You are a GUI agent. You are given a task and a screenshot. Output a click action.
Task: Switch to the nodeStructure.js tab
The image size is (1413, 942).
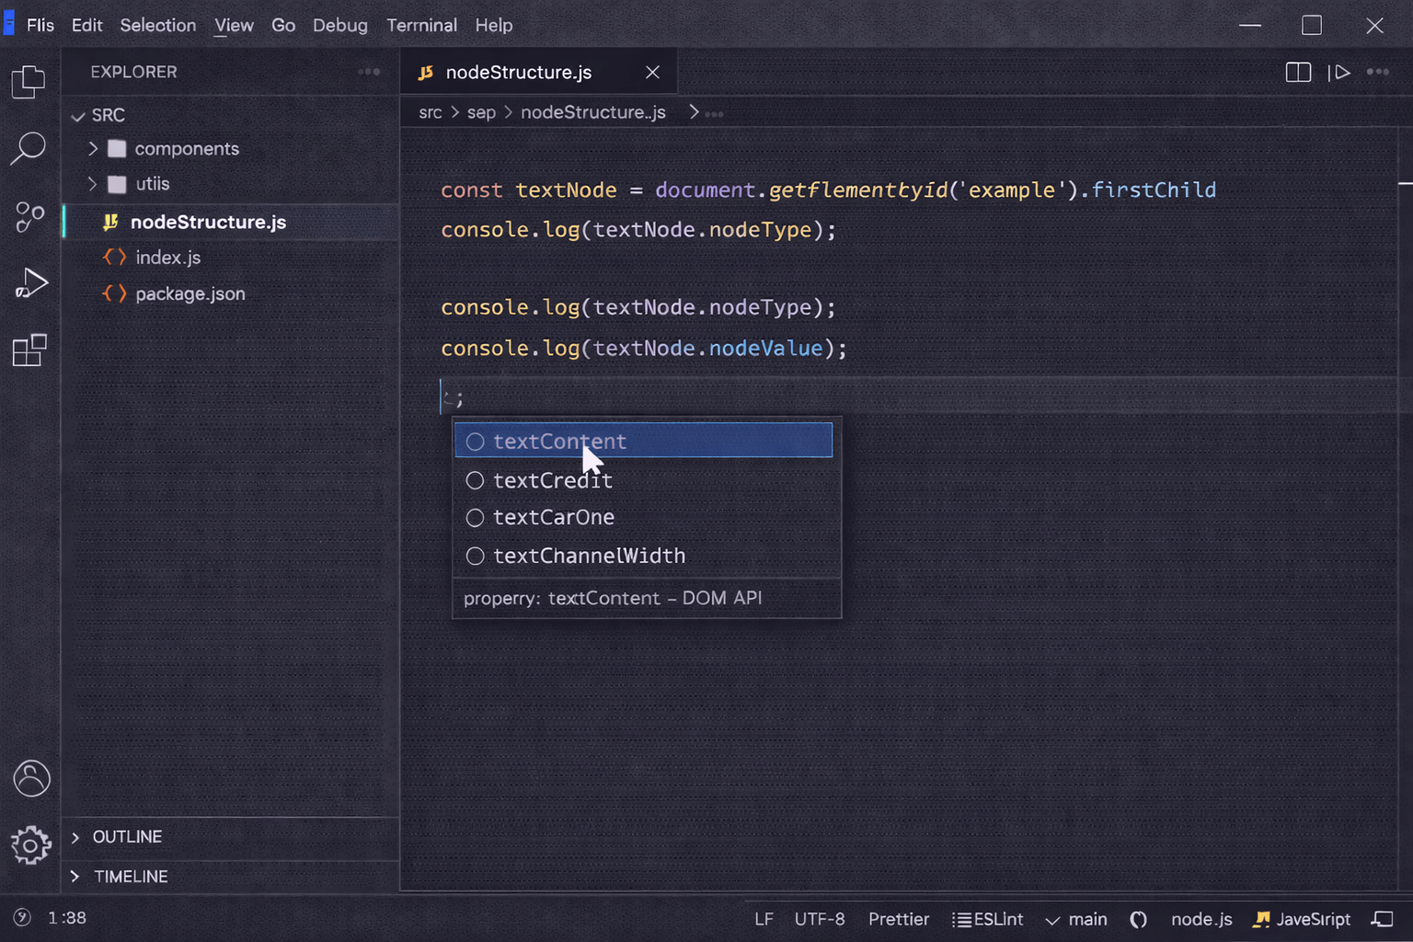[518, 72]
